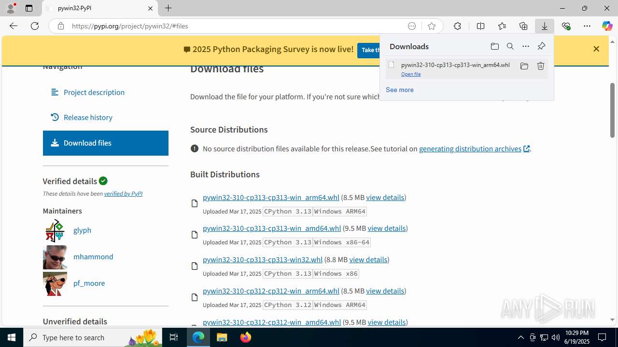The image size is (618, 347).
Task: Add this page to favorites star
Action: [x=432, y=26]
